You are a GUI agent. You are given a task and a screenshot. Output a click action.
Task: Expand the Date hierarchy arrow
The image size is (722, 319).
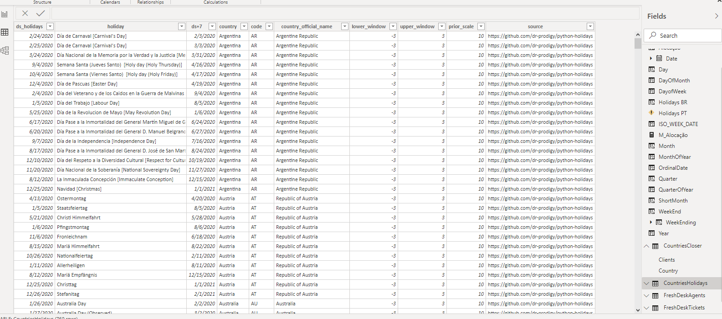pyautogui.click(x=651, y=58)
